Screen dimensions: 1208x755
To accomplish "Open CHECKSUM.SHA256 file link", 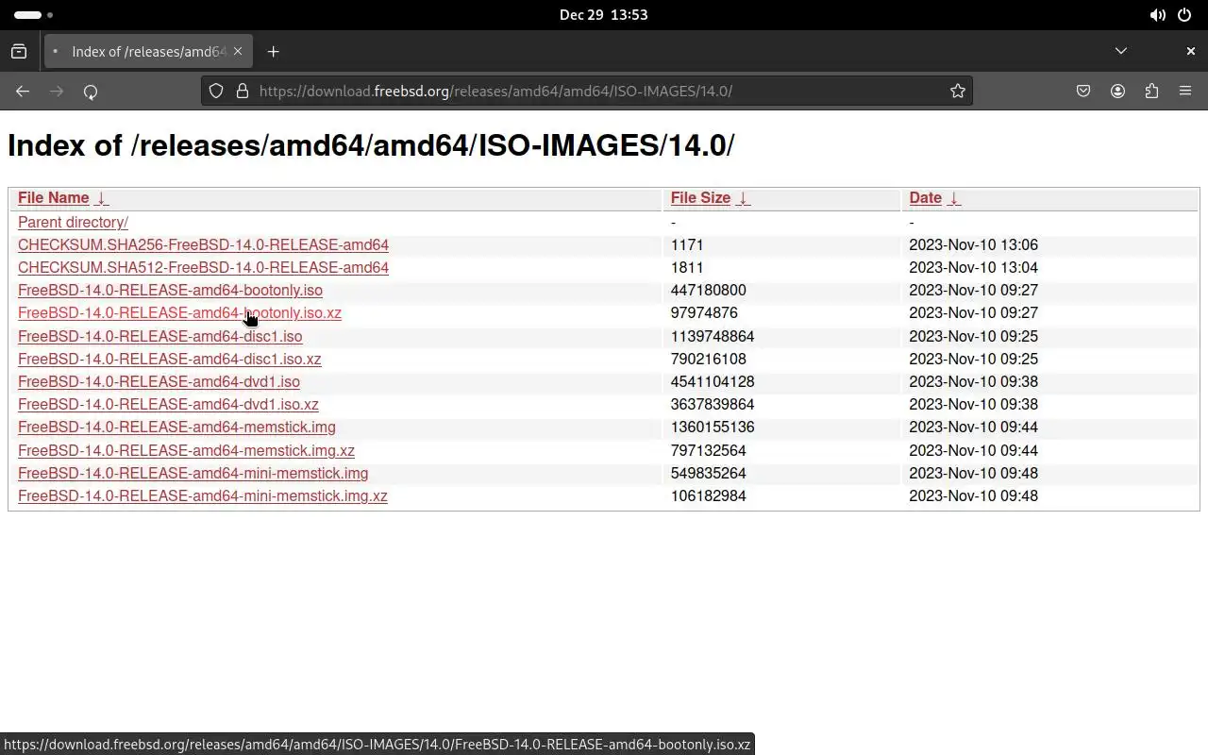I will click(x=203, y=245).
